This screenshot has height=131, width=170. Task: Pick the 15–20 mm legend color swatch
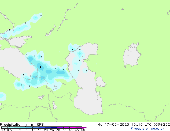tap(42, 128)
